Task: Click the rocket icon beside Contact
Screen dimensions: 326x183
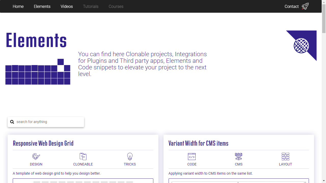Action: [305, 6]
